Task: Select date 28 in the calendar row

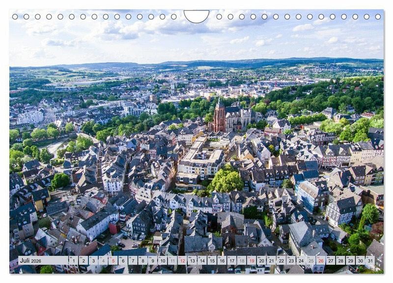Action: point(340,260)
